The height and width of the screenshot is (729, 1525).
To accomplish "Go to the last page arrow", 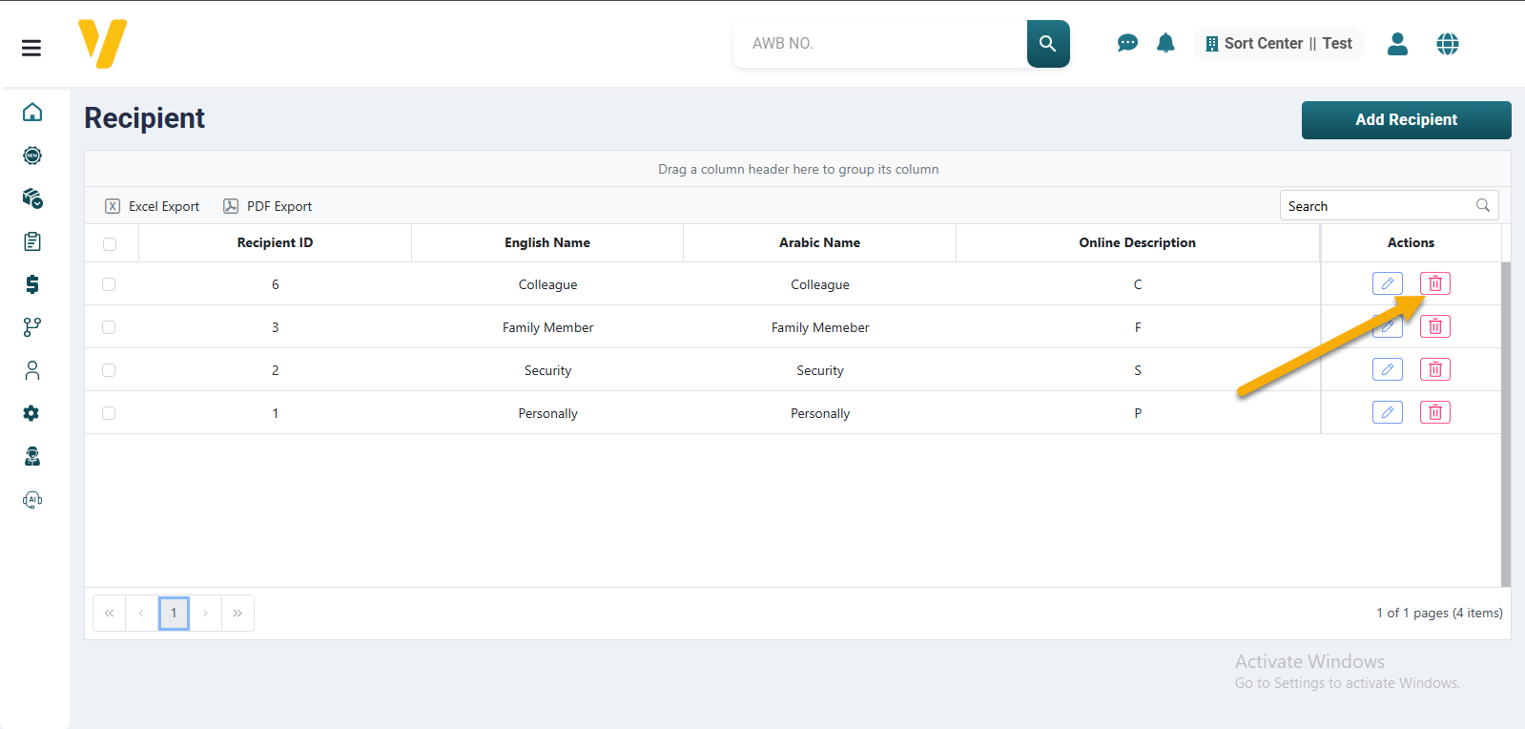I will pyautogui.click(x=237, y=613).
